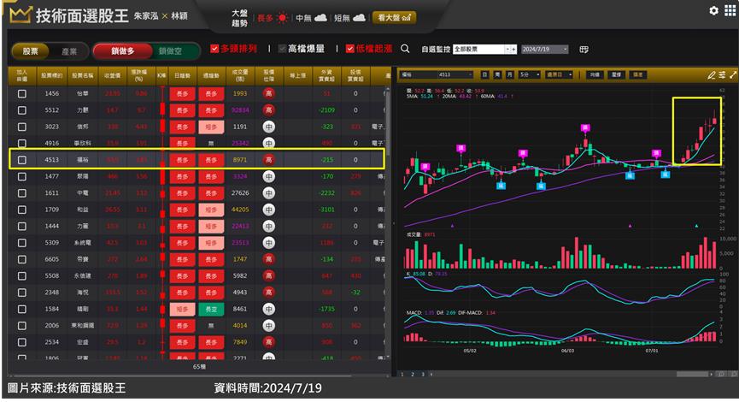Viewport: 739px width, 402px height.
Task: Check the watchlist box for stock 2006
Action: tap(21, 326)
